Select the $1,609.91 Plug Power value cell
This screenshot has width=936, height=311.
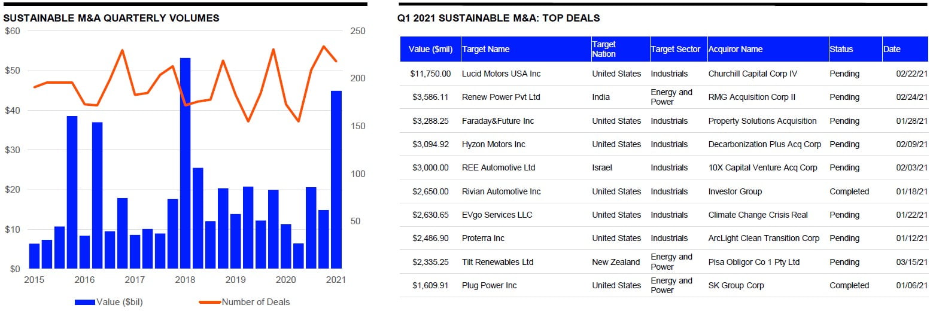(430, 285)
